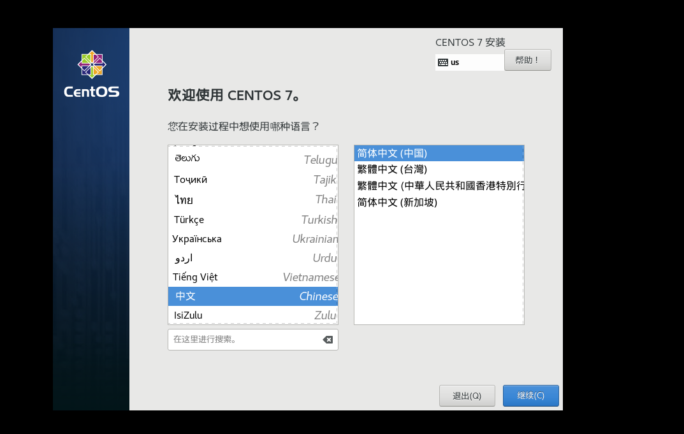Choose Tiếng Việt Vietnamese language
Viewport: 684px width, 434px height.
click(253, 277)
